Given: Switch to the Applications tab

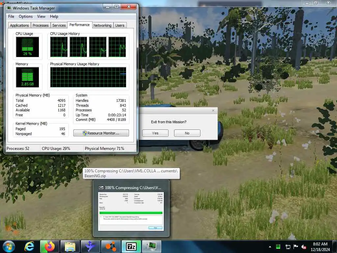Looking at the screenshot, I should click(x=19, y=25).
